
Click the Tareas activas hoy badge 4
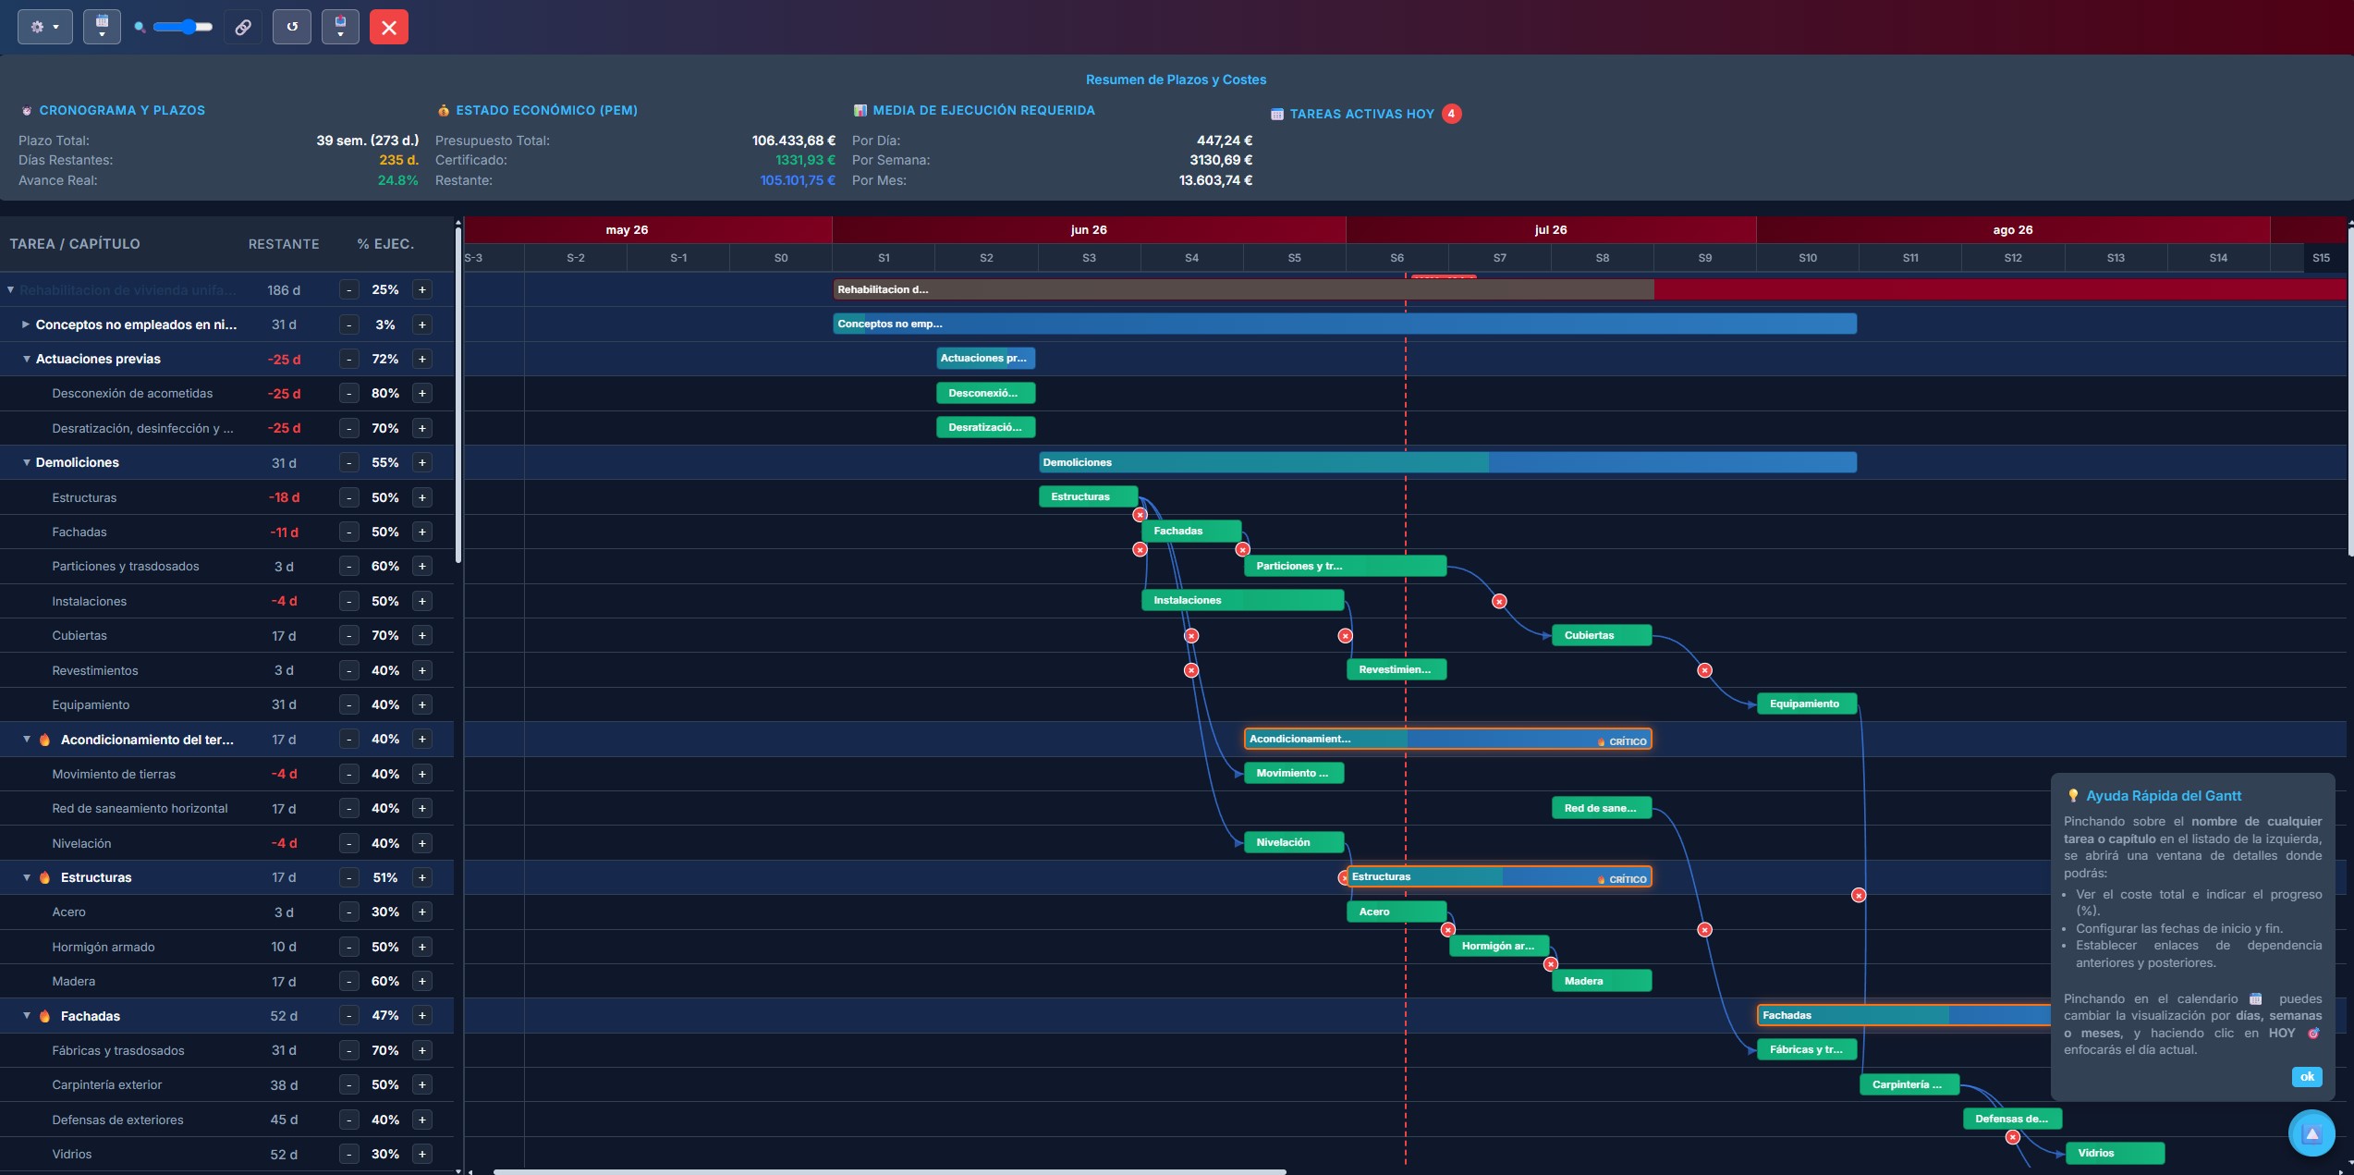pyautogui.click(x=1451, y=114)
